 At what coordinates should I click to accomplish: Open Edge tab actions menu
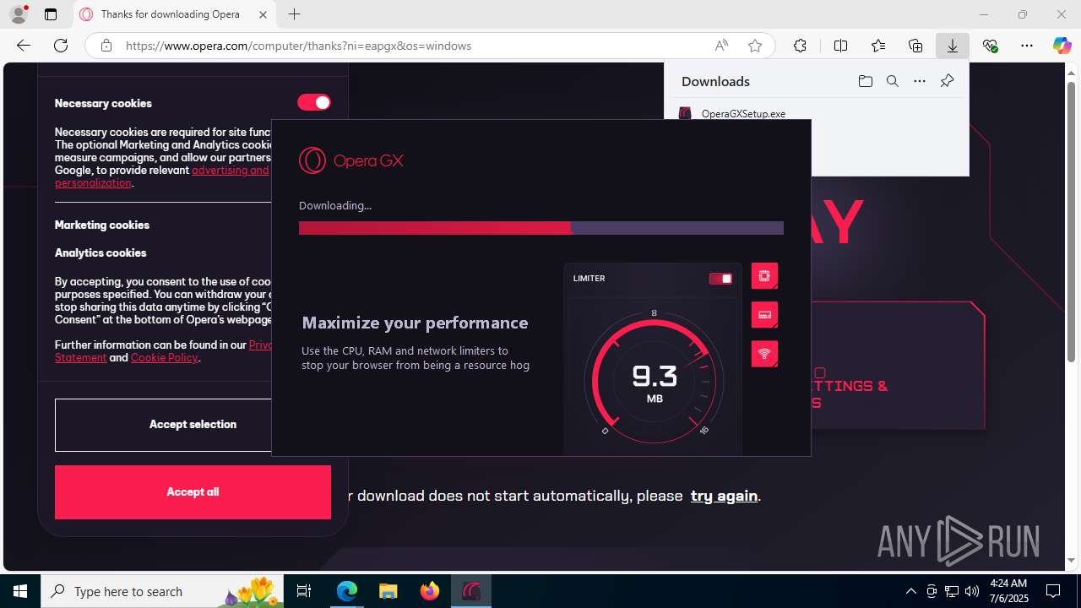click(x=51, y=14)
